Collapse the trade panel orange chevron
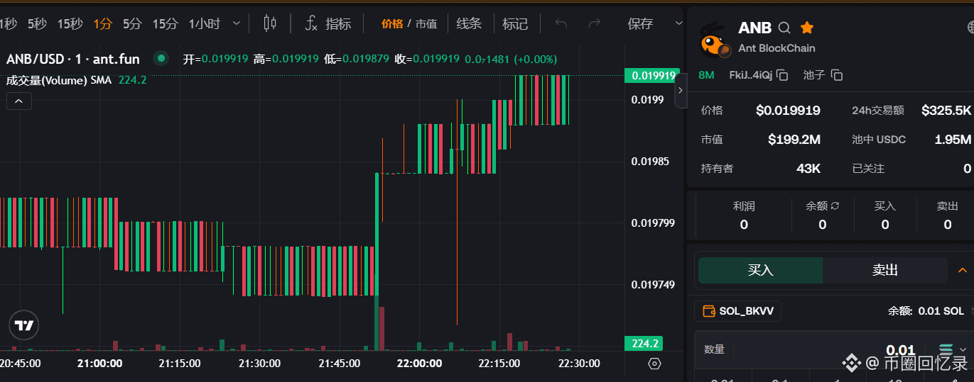Viewport: 974px width, 382px height. [x=963, y=270]
